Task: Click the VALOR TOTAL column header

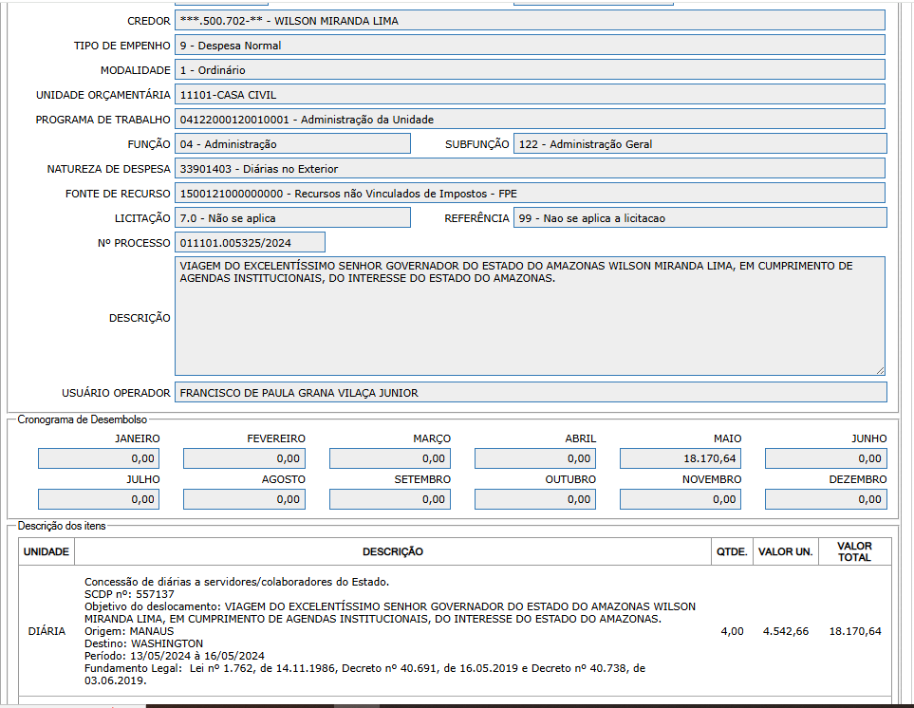Action: (x=854, y=552)
